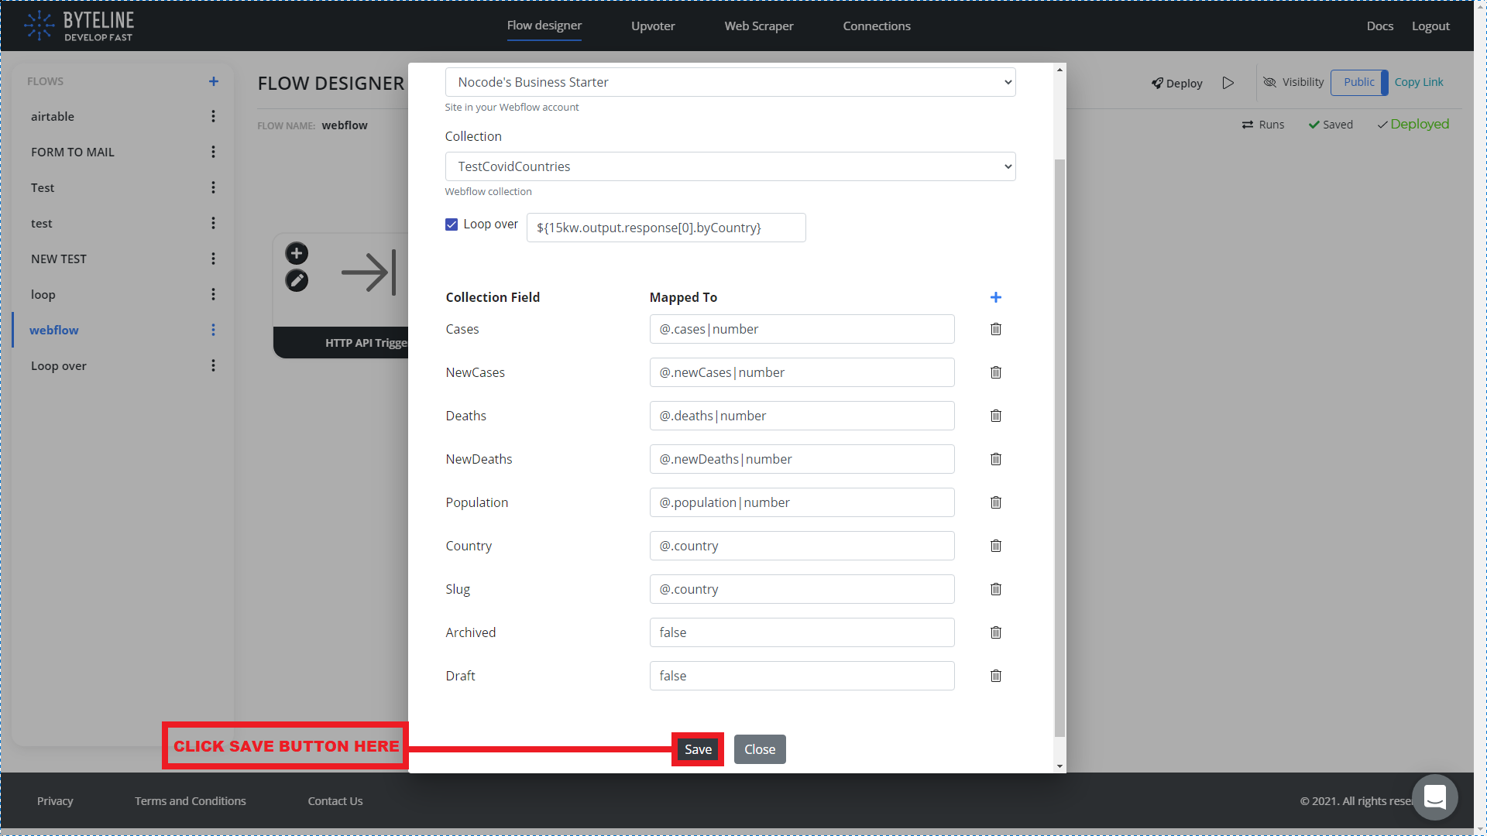Click the modal scrollbar up arrow
Image resolution: width=1487 pixels, height=836 pixels.
point(1059,70)
